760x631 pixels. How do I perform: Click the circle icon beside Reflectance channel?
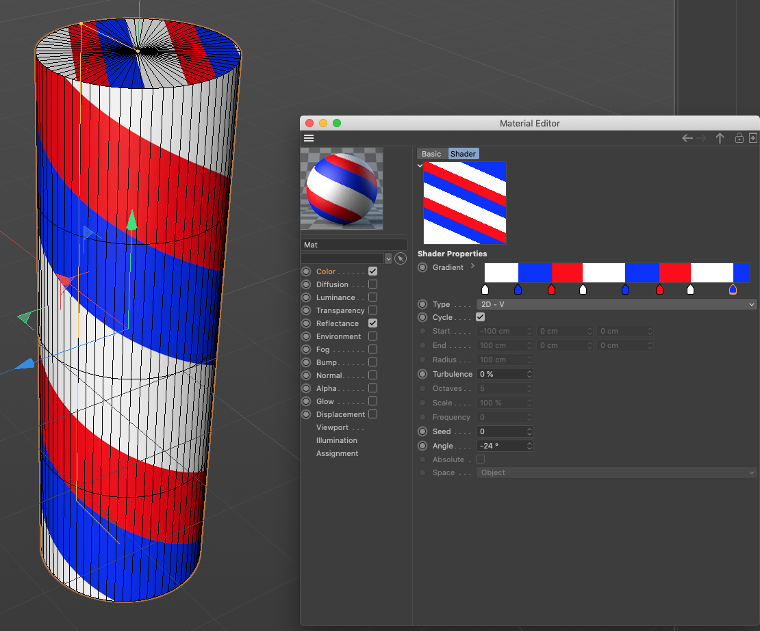[306, 323]
